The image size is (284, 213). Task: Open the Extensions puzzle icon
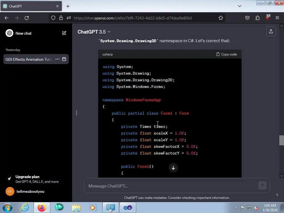(257, 18)
